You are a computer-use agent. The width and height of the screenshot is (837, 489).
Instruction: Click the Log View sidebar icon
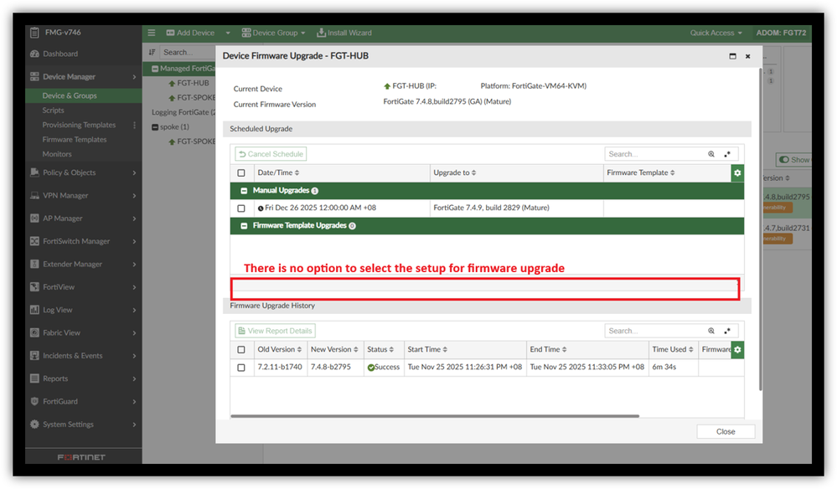(x=34, y=310)
